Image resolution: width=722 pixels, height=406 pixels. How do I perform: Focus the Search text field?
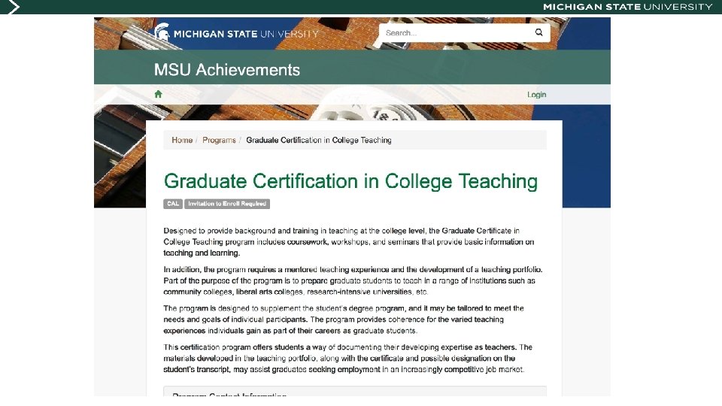[x=456, y=33]
